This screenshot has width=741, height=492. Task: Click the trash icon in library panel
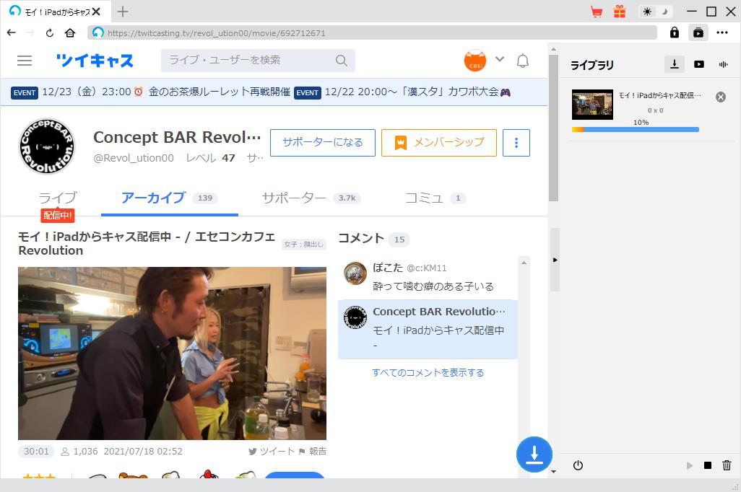click(x=727, y=465)
